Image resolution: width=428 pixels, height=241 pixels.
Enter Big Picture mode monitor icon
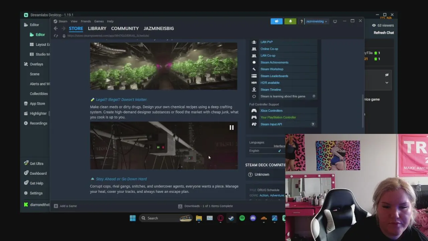point(335,21)
